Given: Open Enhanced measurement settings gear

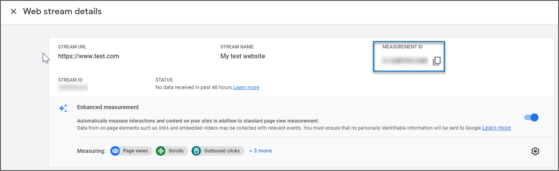Looking at the screenshot, I should [x=535, y=151].
